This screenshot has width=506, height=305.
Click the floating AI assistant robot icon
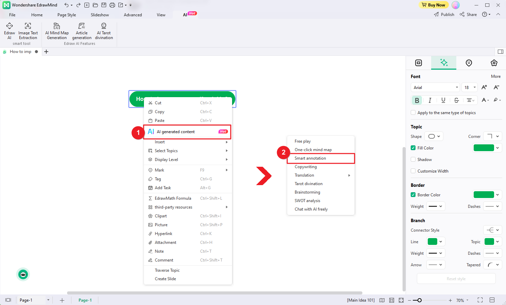coord(23,274)
